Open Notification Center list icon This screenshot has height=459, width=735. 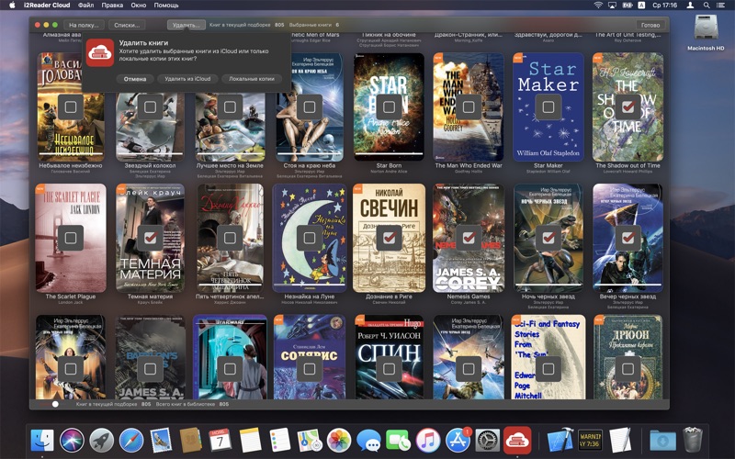click(721, 6)
